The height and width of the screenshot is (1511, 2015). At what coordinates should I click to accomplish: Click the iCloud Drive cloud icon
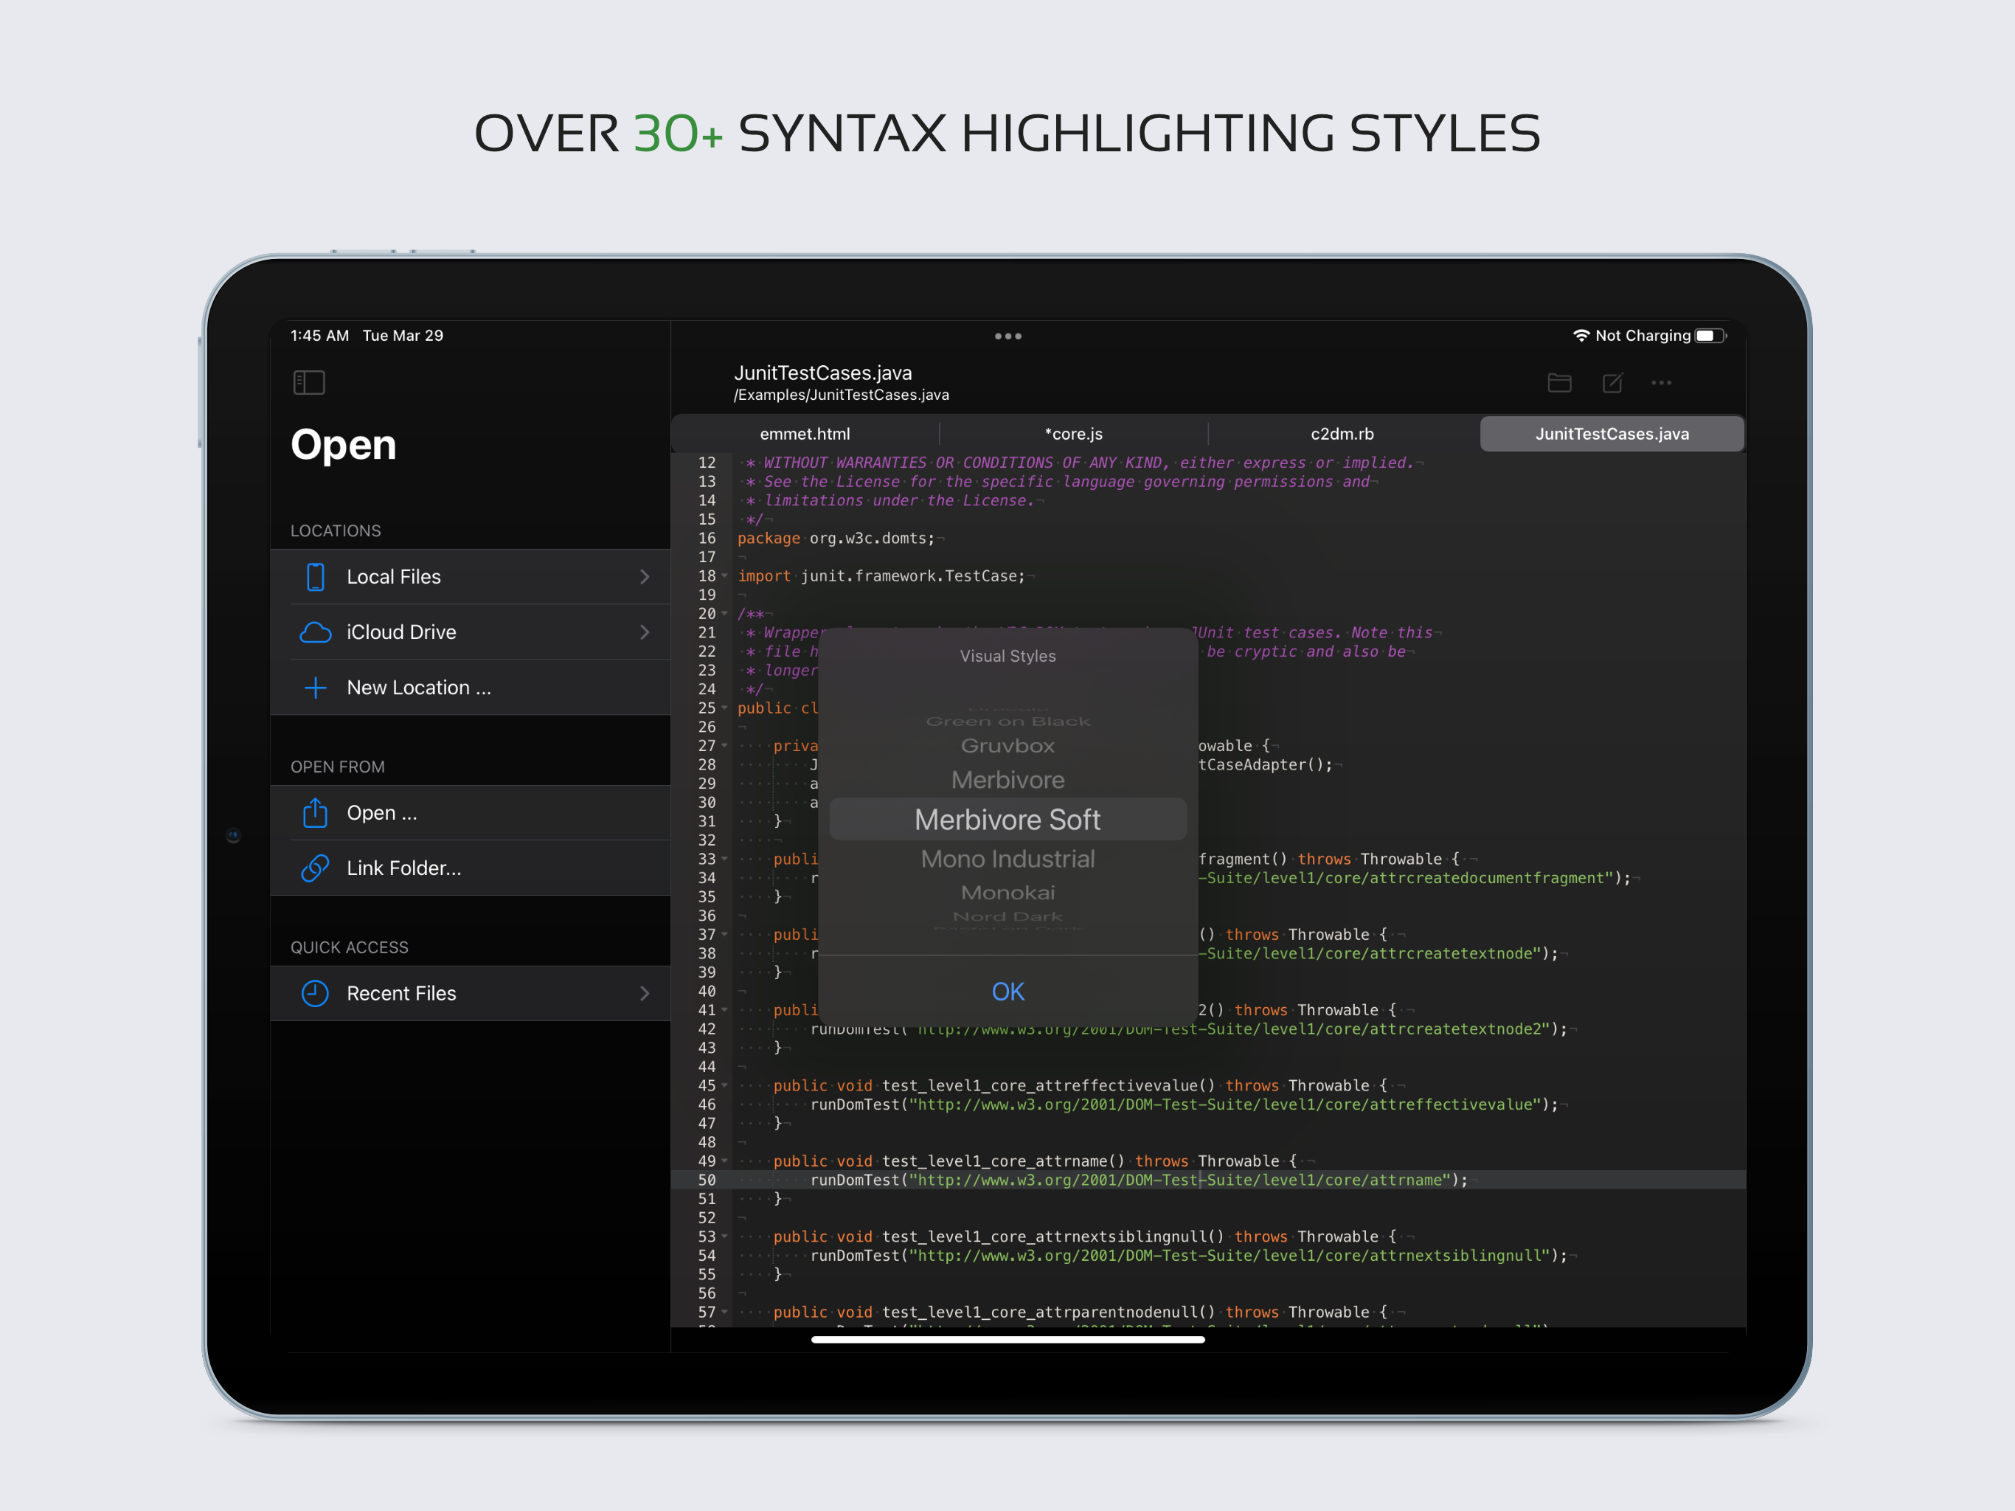(315, 632)
